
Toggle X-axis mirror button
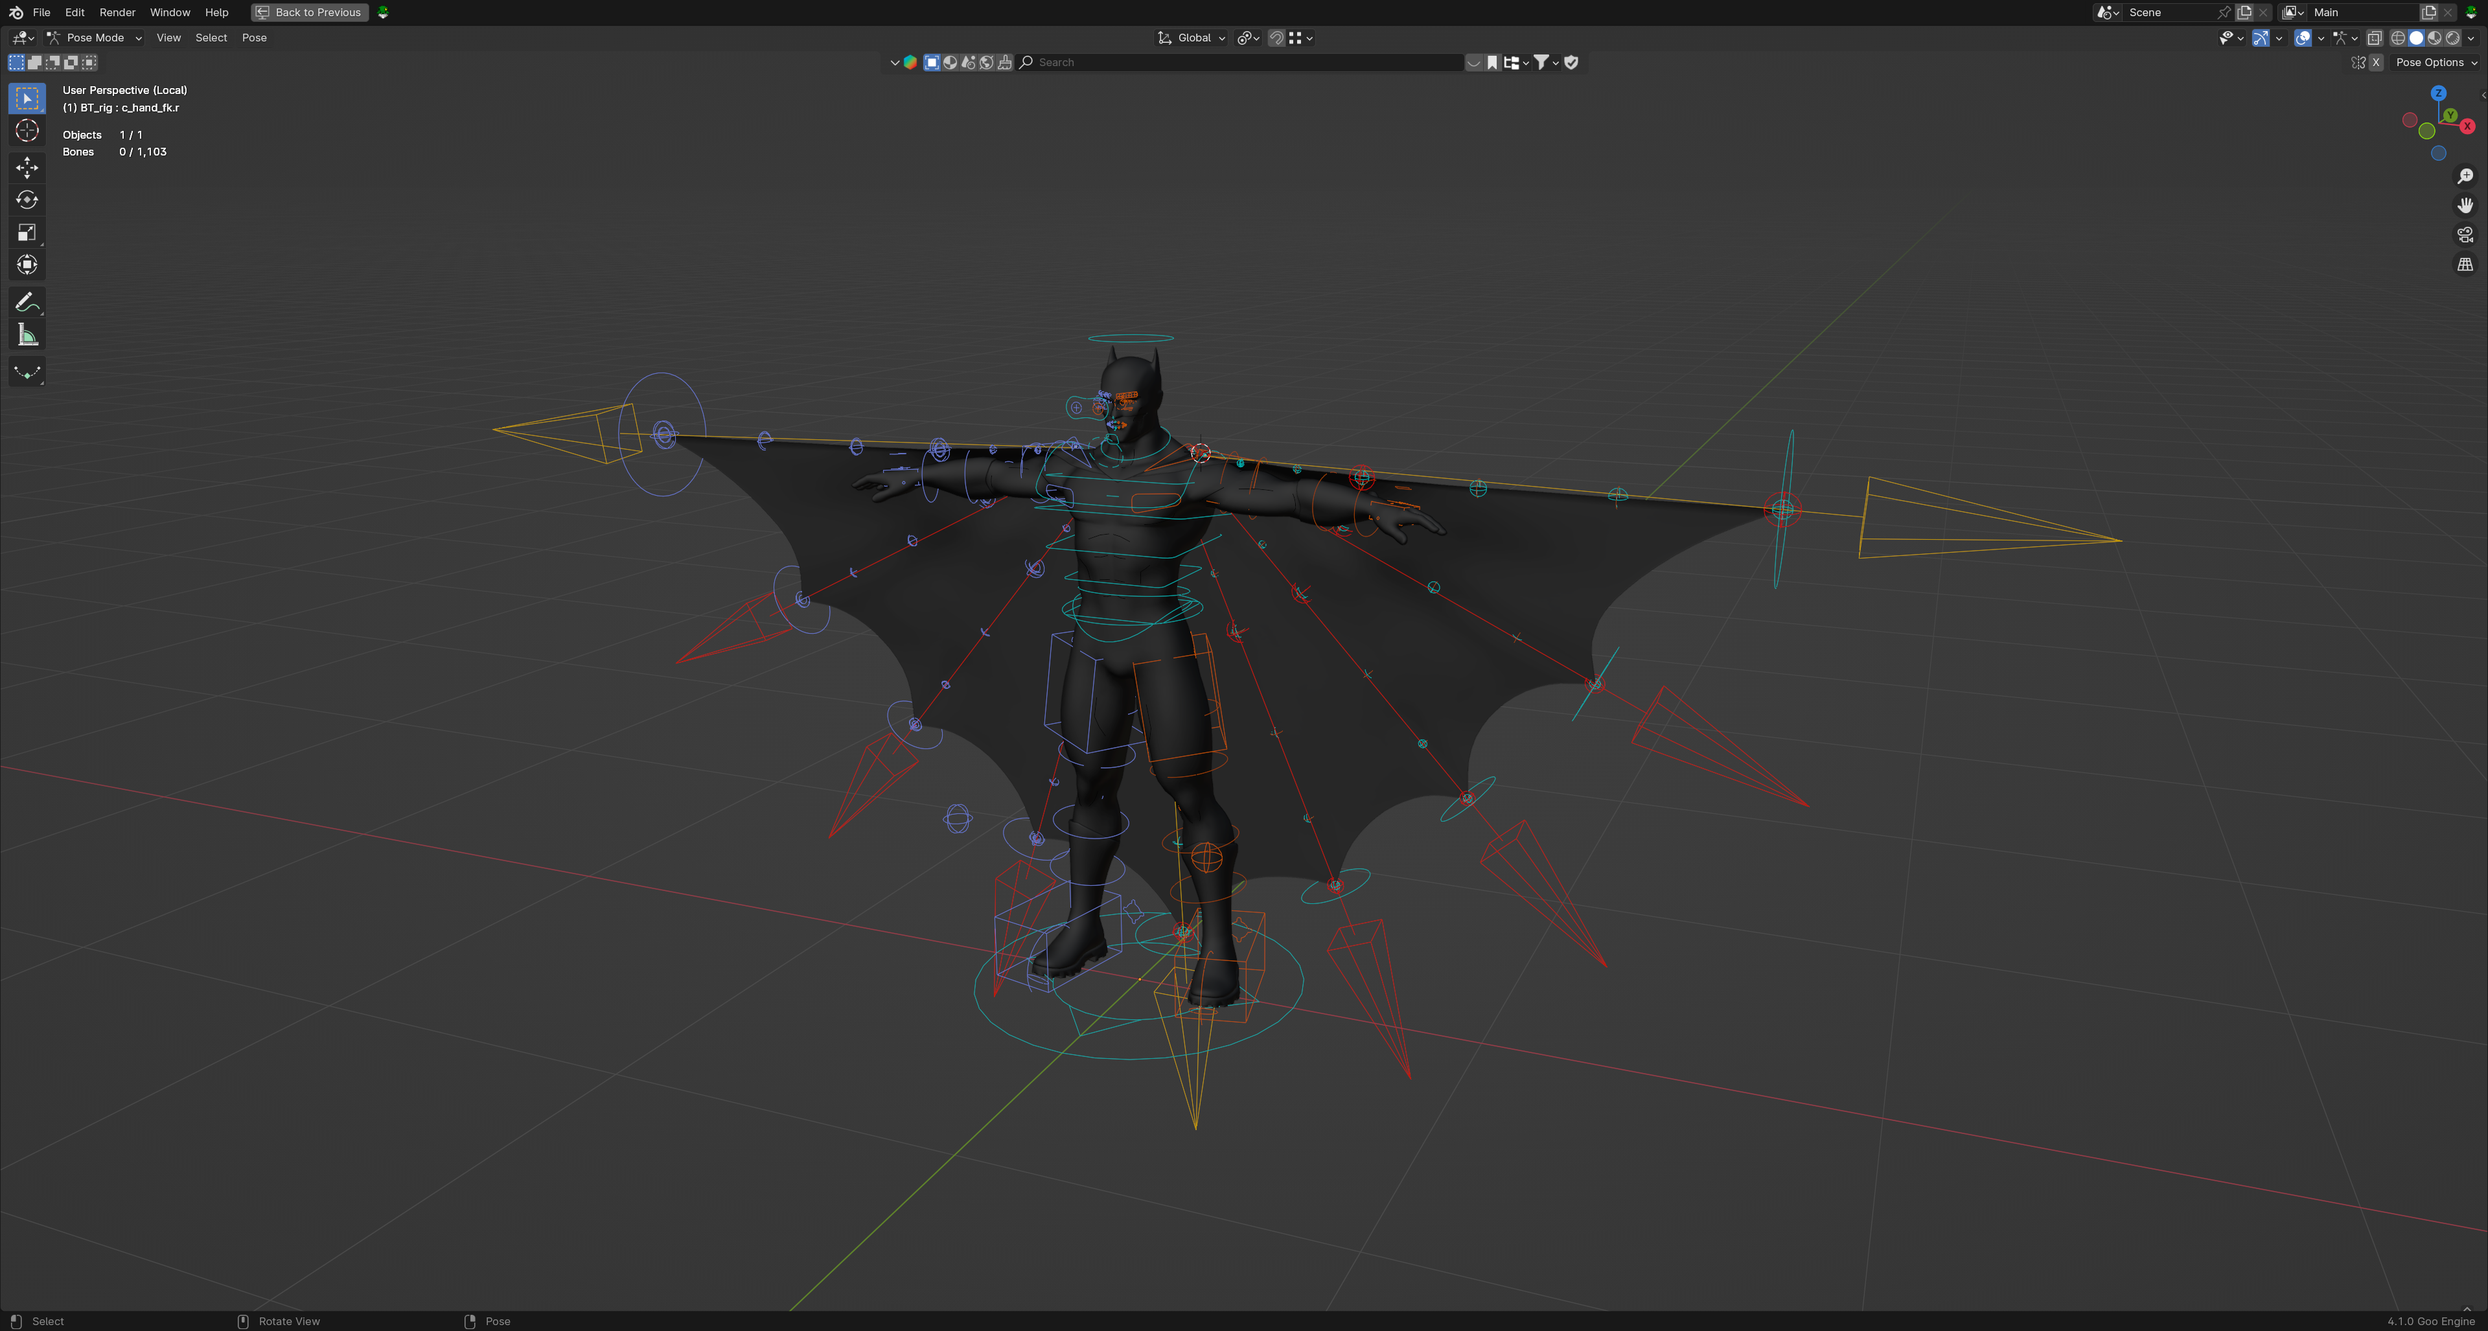[x=2376, y=63]
